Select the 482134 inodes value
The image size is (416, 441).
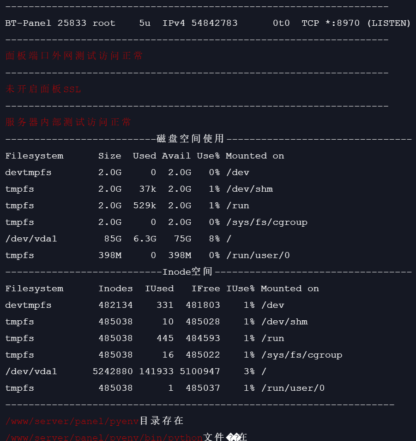pyautogui.click(x=115, y=305)
